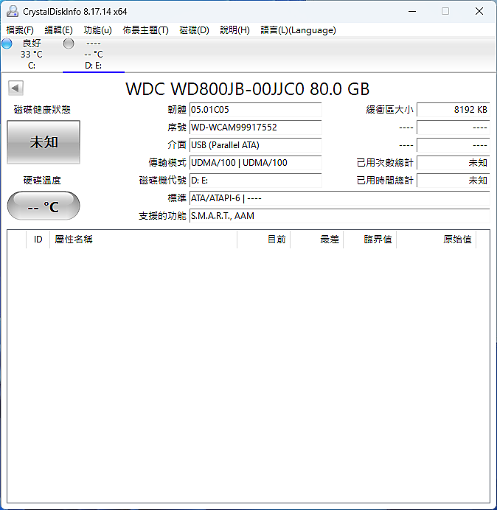Click the 緩衝區大小 label
Image resolution: width=497 pixels, height=510 pixels.
[390, 110]
